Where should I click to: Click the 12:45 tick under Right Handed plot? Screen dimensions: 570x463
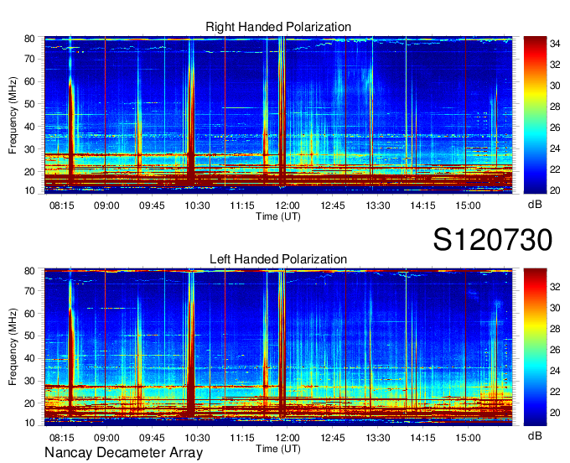pyautogui.click(x=333, y=205)
